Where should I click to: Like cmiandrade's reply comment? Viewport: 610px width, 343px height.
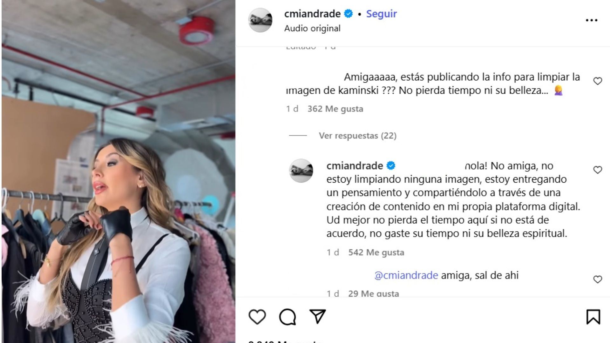tap(598, 170)
